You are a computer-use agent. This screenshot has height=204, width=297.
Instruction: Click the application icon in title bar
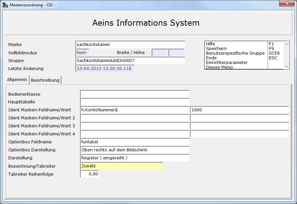(5, 5)
